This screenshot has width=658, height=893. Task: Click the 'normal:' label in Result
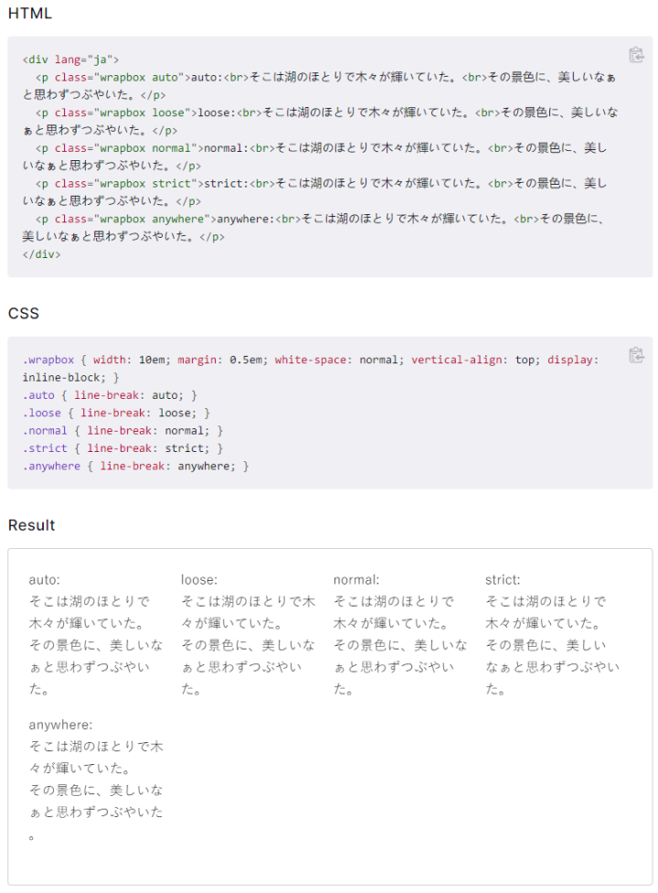coord(356,580)
